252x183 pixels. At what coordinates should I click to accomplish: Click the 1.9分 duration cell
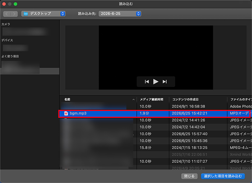pyautogui.click(x=144, y=113)
